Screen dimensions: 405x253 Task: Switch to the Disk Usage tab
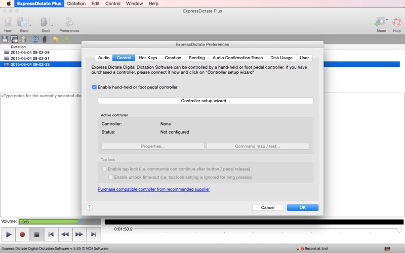click(x=281, y=58)
